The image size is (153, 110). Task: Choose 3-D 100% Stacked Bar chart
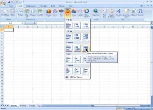[85, 37]
